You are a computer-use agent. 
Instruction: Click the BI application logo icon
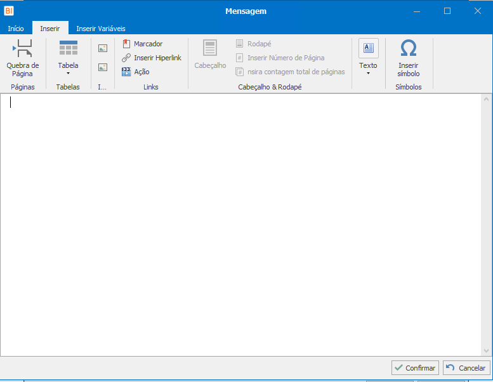[x=9, y=11]
